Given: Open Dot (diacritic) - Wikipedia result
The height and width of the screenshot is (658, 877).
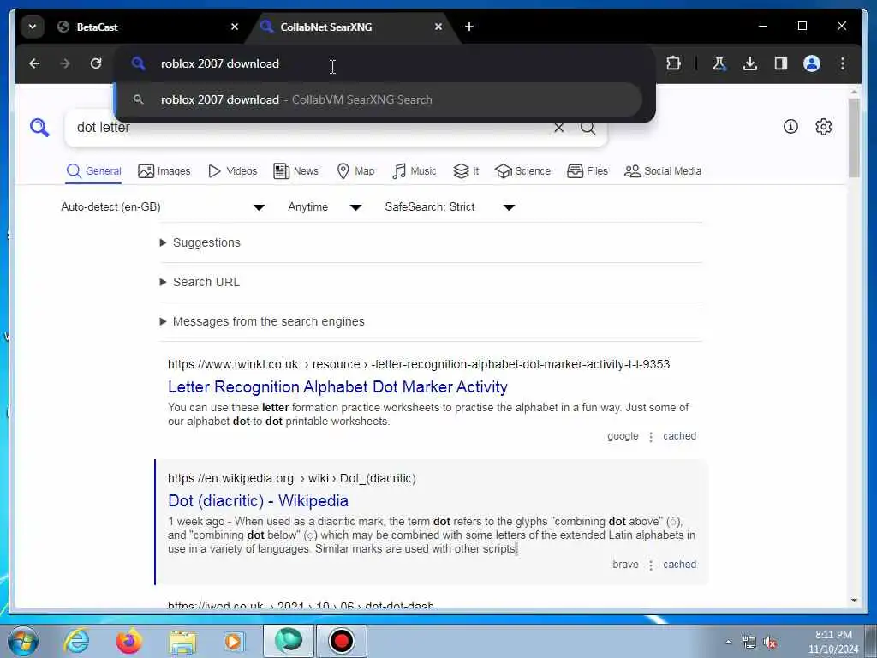Looking at the screenshot, I should point(258,500).
